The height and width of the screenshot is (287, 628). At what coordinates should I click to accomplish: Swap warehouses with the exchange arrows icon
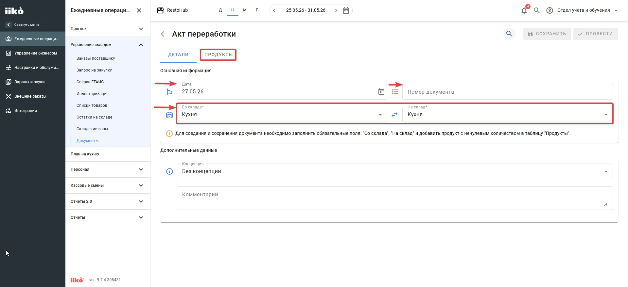tap(395, 115)
